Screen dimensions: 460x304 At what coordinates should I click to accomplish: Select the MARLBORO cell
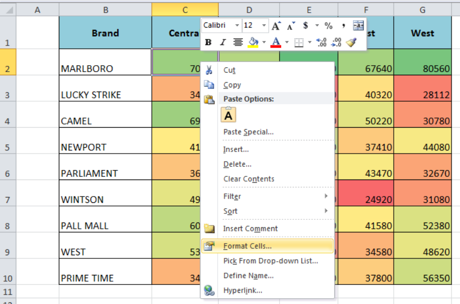[106, 62]
